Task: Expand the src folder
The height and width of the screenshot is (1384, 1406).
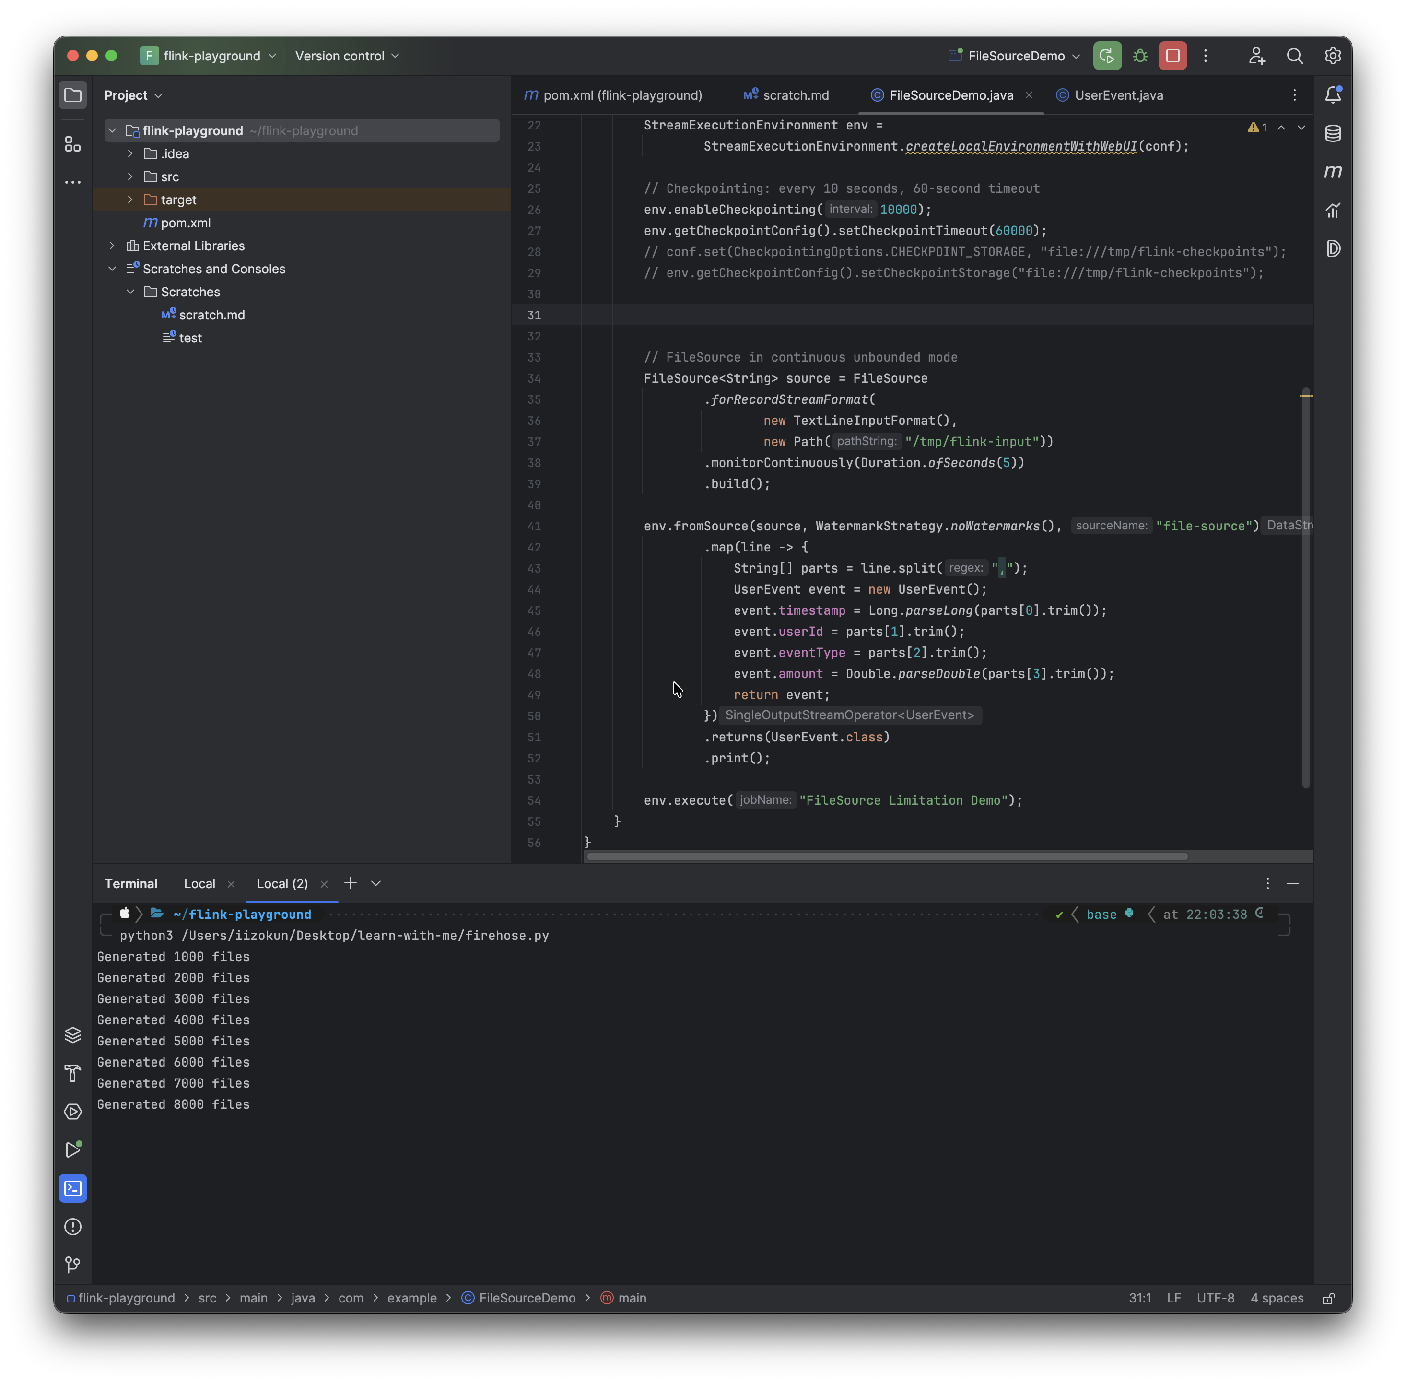Action: (x=130, y=176)
